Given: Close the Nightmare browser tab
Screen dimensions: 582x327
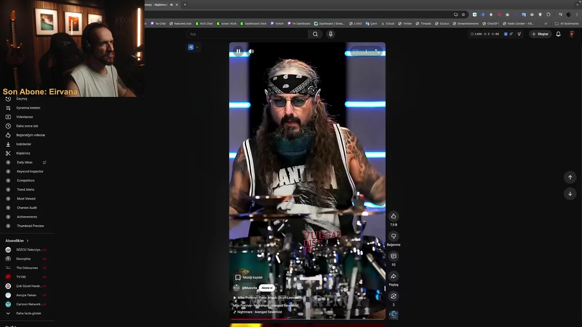Looking at the screenshot, I should click(177, 5).
